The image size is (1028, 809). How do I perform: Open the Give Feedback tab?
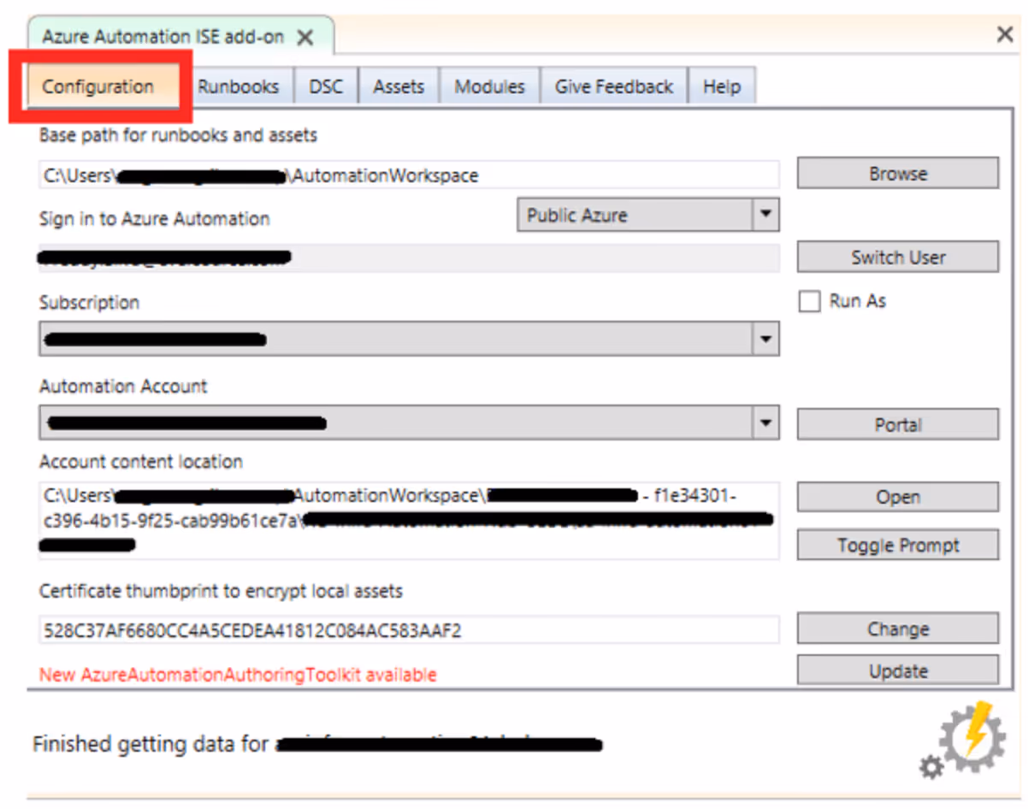(614, 86)
